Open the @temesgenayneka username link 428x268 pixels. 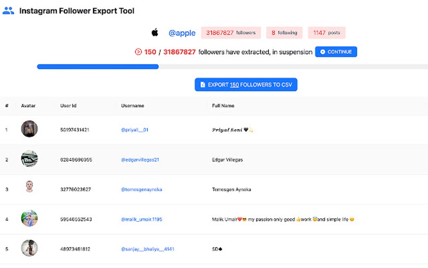(x=141, y=189)
